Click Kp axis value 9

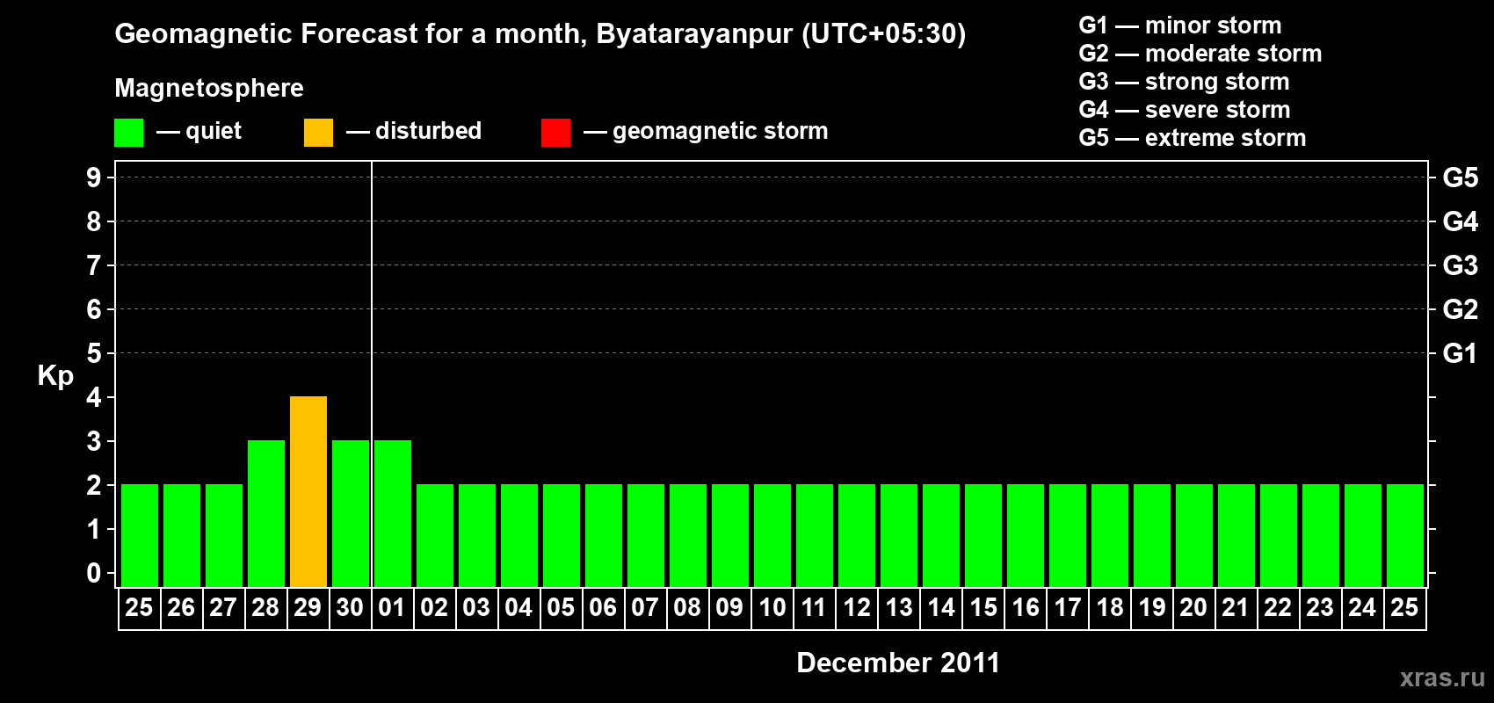pos(94,178)
